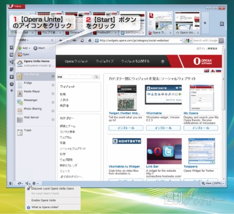Open the Downloads panel icon in sidebar
The height and width of the screenshot is (214, 234).
click(x=12, y=77)
